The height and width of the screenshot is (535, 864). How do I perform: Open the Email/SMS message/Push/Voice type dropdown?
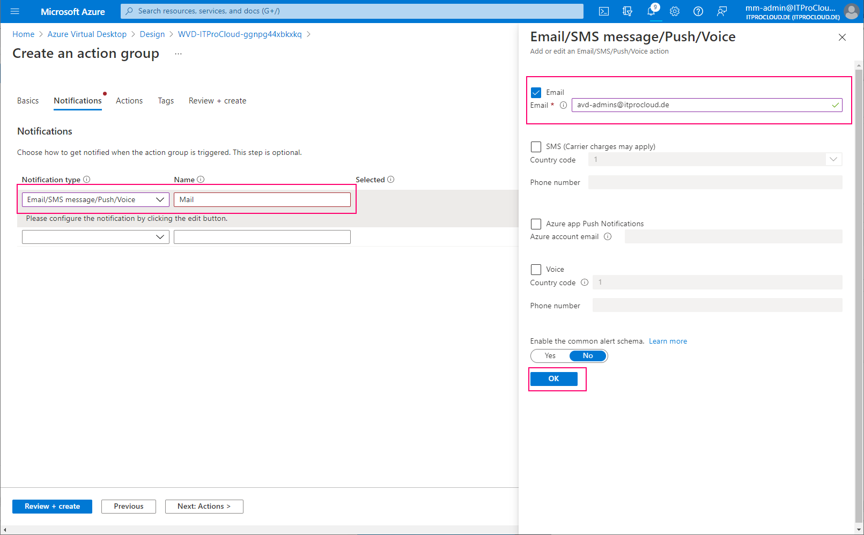95,199
